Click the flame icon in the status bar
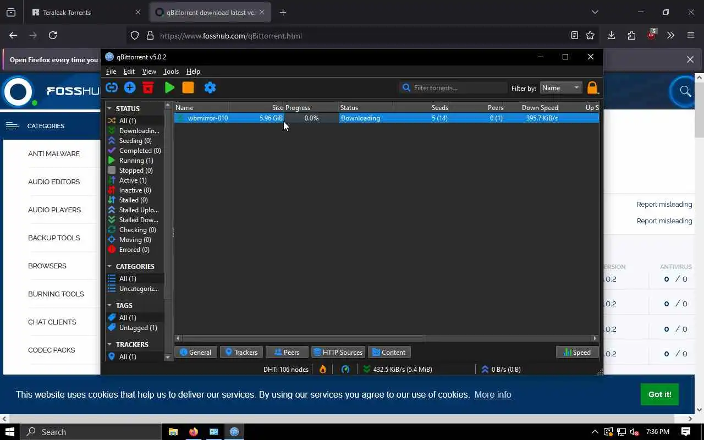This screenshot has height=440, width=704. tap(323, 369)
